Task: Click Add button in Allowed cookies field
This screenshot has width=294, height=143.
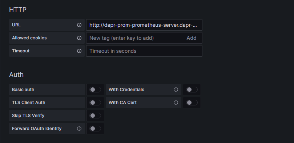Action: pos(192,38)
